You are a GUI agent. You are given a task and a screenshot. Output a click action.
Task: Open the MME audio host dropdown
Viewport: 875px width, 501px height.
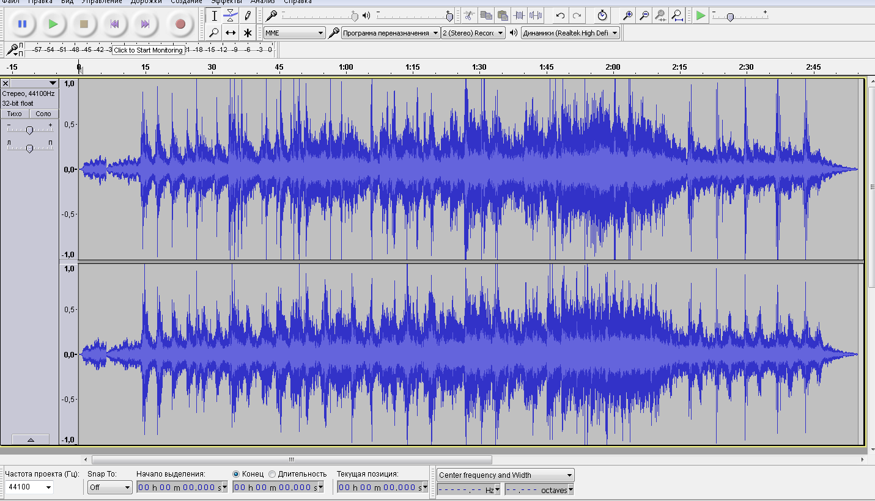click(294, 33)
